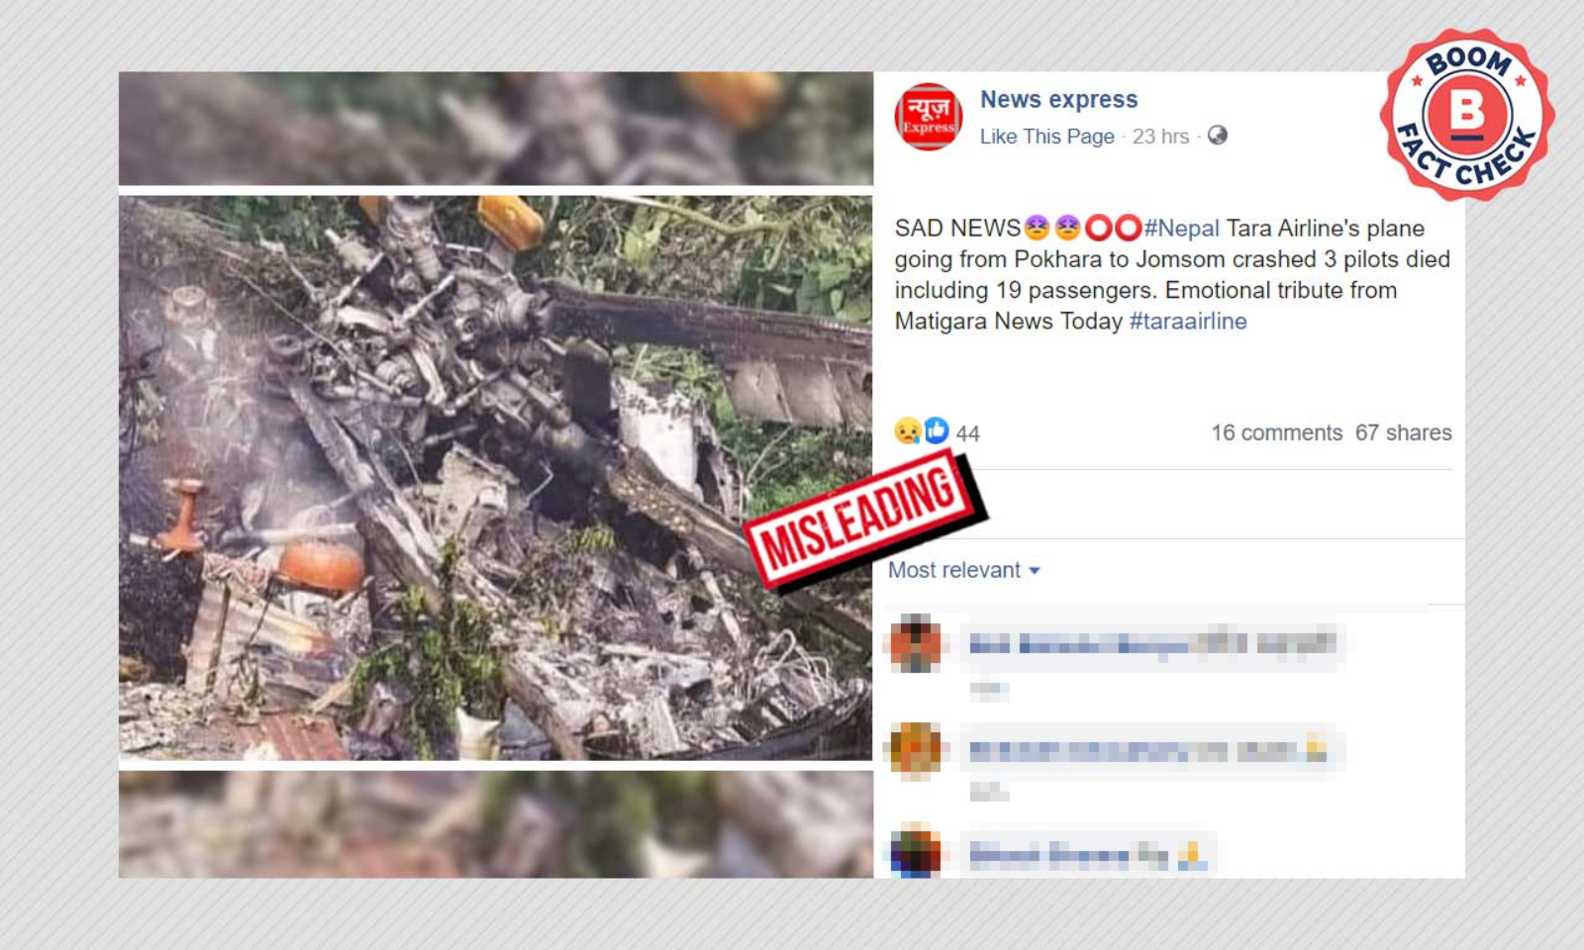The width and height of the screenshot is (1584, 950).
Task: Click the BOOM Fact Check badge
Action: click(1467, 114)
